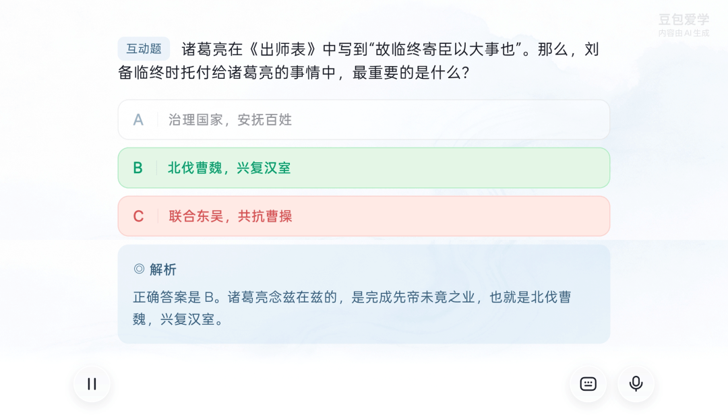
Task: Click the 互动题 tag label
Action: pyautogui.click(x=144, y=49)
